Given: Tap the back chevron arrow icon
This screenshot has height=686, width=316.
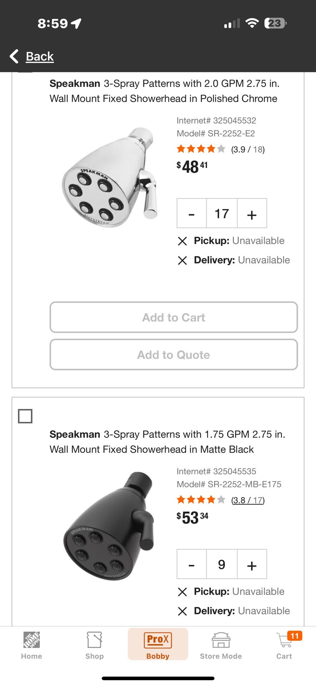Looking at the screenshot, I should tap(14, 56).
